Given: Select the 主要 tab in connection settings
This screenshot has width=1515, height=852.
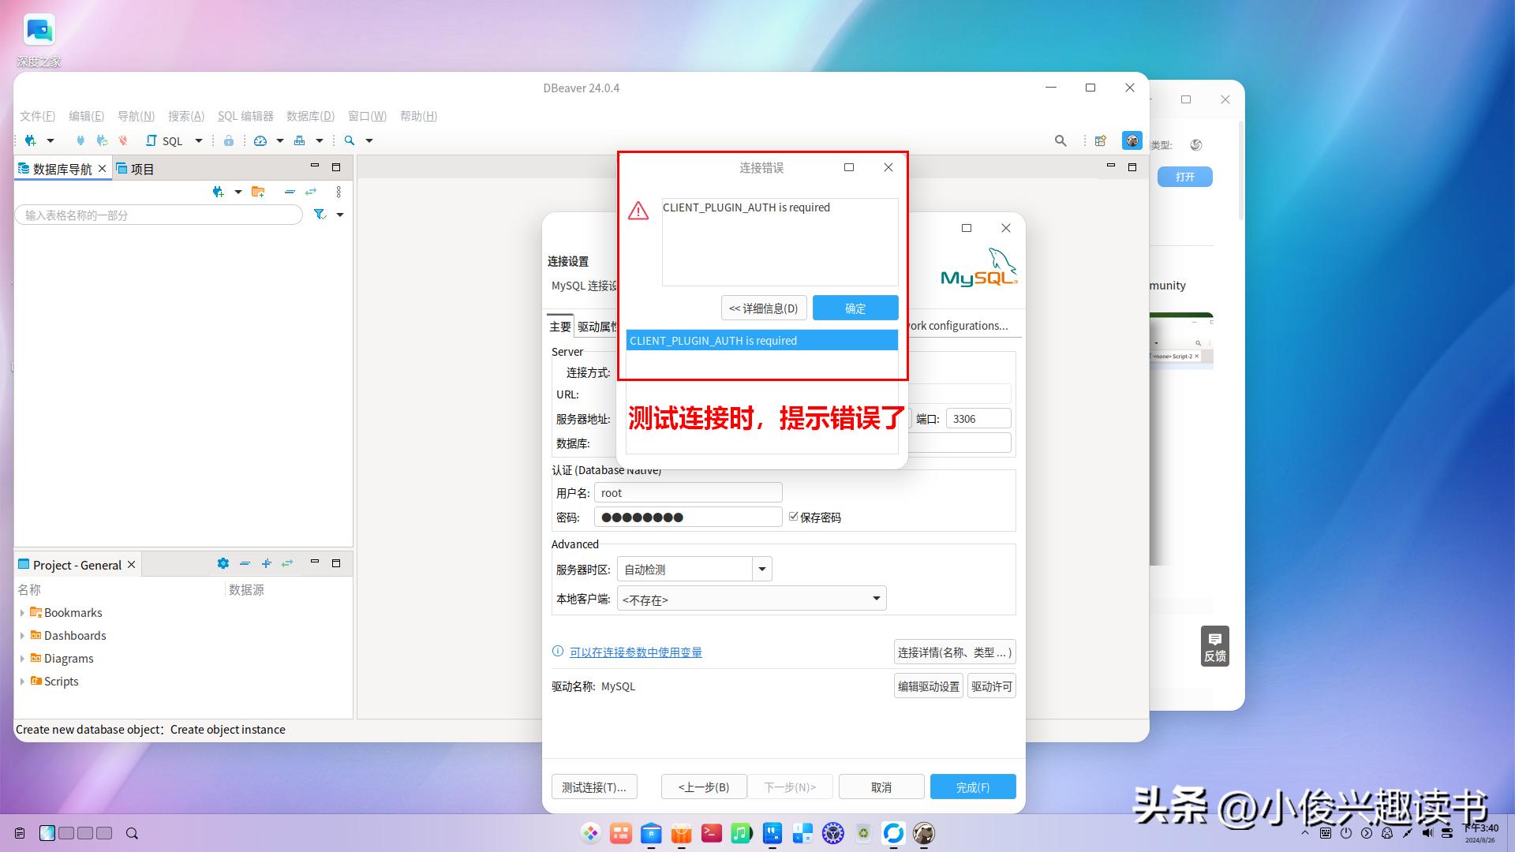Looking at the screenshot, I should (560, 327).
